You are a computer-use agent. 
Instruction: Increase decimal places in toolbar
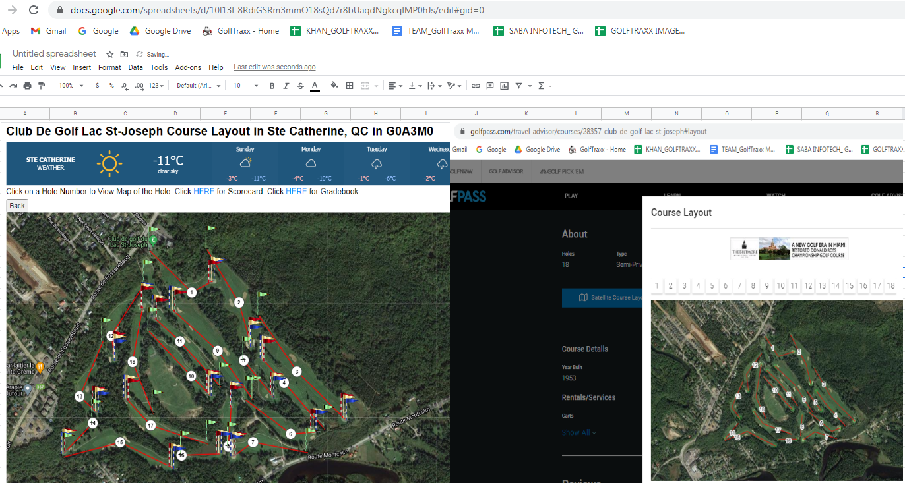click(139, 86)
